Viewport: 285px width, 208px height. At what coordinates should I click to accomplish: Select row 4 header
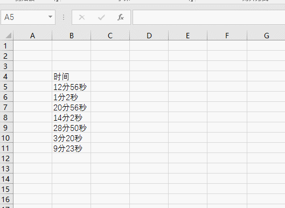6,76
